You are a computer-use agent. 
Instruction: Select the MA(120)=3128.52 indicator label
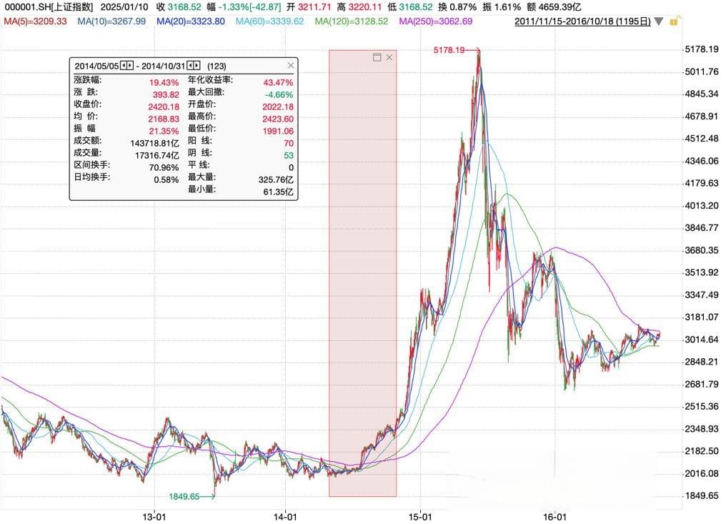pos(352,21)
